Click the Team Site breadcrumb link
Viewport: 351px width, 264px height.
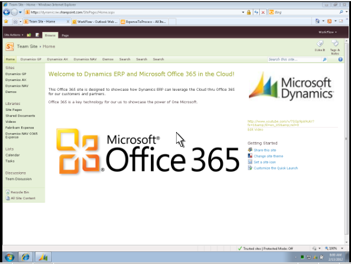click(27, 46)
